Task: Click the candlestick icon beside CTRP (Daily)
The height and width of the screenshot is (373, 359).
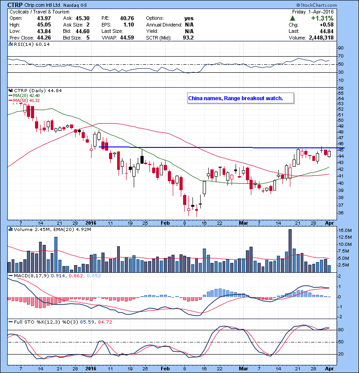Action: tap(10, 91)
